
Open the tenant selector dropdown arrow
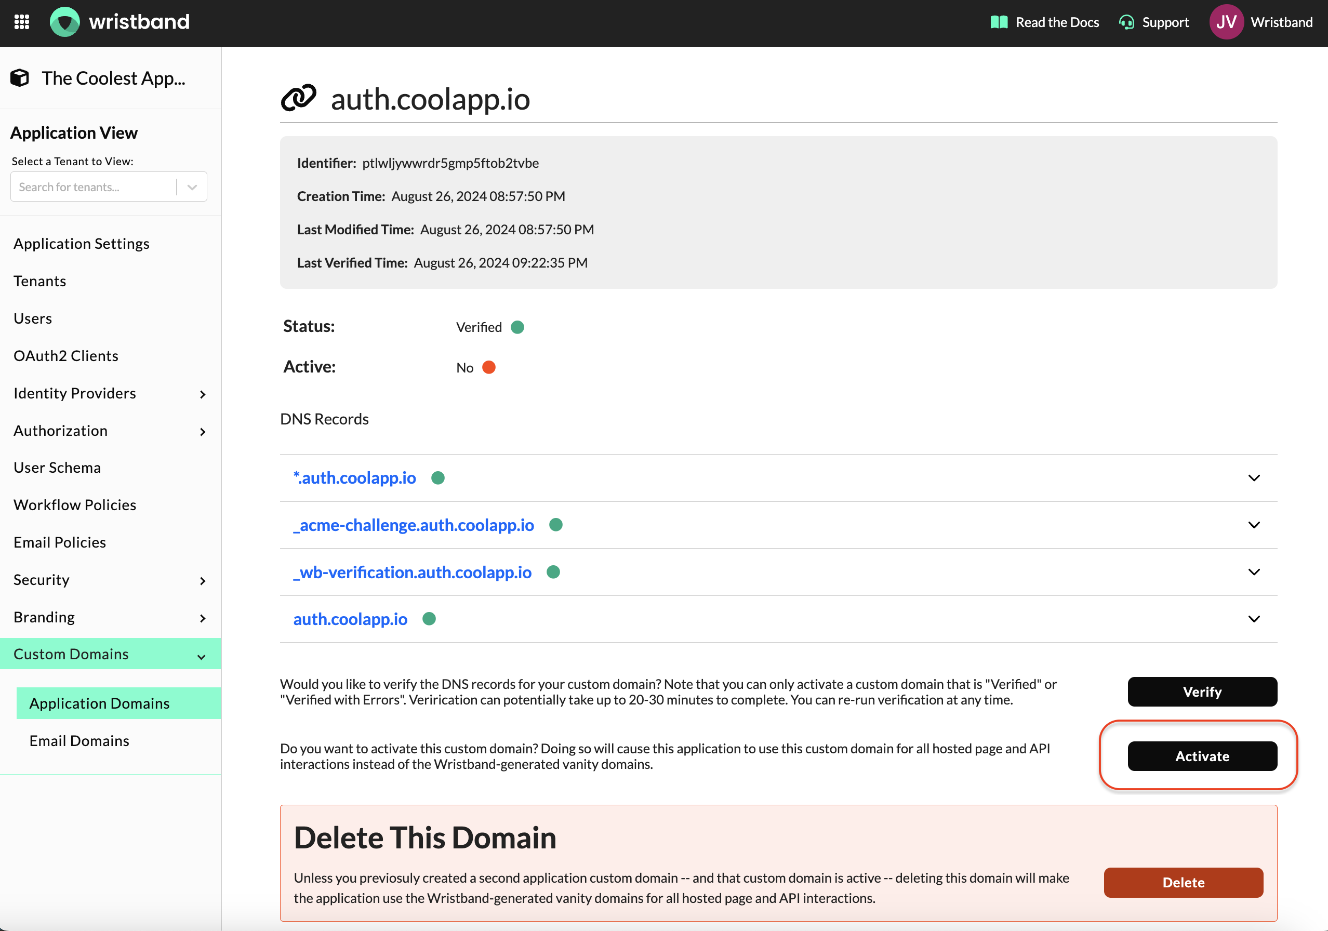(x=192, y=187)
